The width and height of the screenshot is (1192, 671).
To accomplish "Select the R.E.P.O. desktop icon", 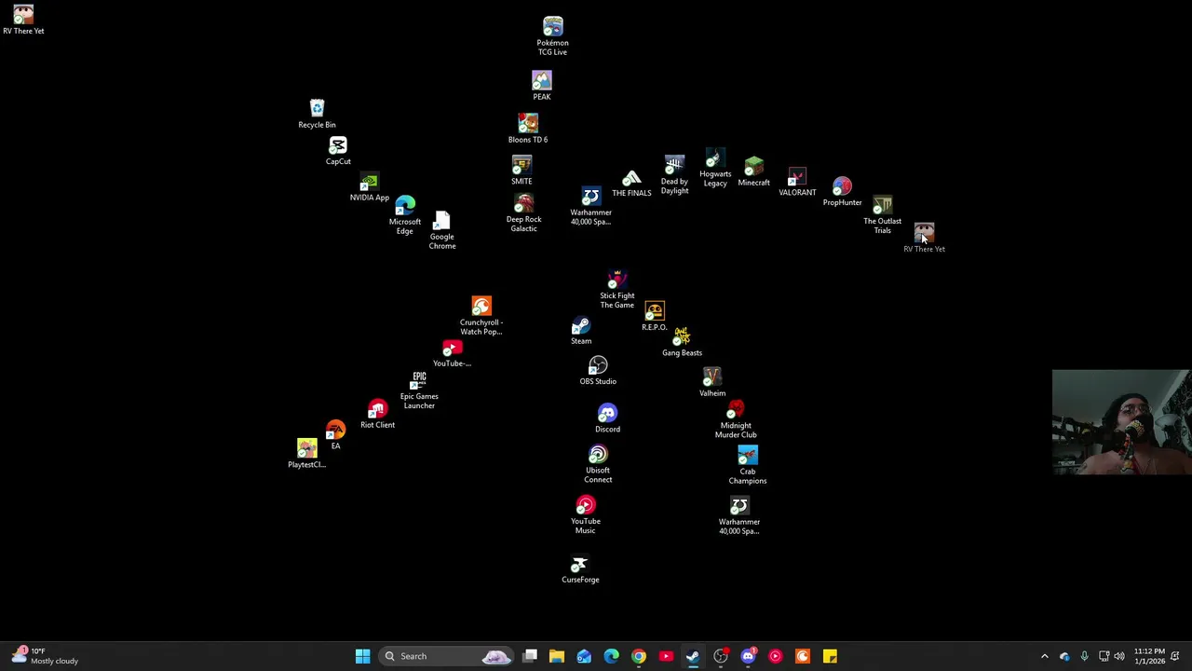I will (655, 317).
